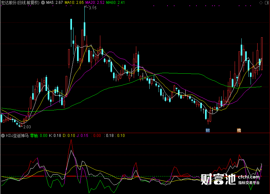
Task: Click the diamond icon at chart top-right
Action: coord(261,3)
